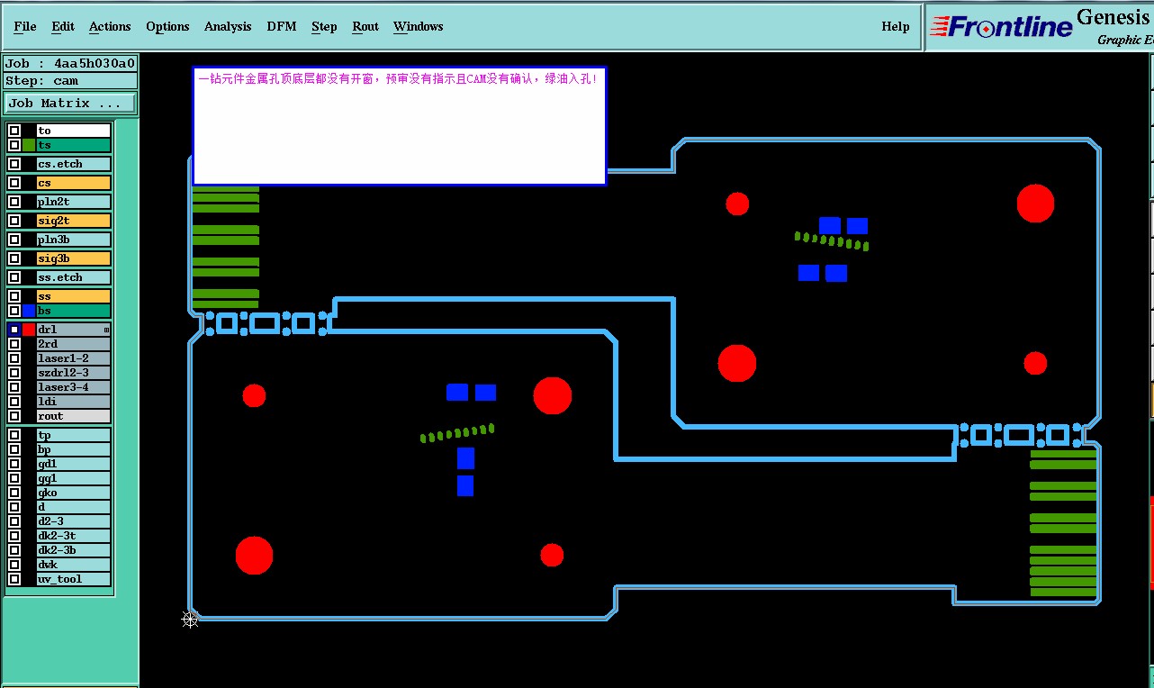Select the 'laser3-4' layer name
The width and height of the screenshot is (1154, 688).
[x=74, y=387]
